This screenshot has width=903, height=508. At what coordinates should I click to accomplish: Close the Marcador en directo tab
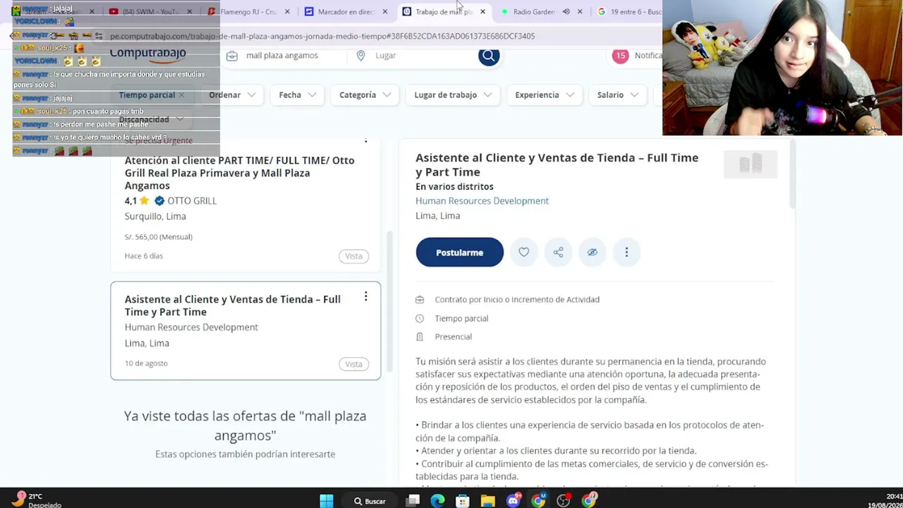click(x=384, y=12)
